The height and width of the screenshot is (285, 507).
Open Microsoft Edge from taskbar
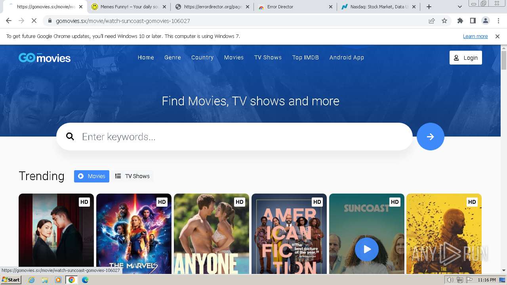85,280
